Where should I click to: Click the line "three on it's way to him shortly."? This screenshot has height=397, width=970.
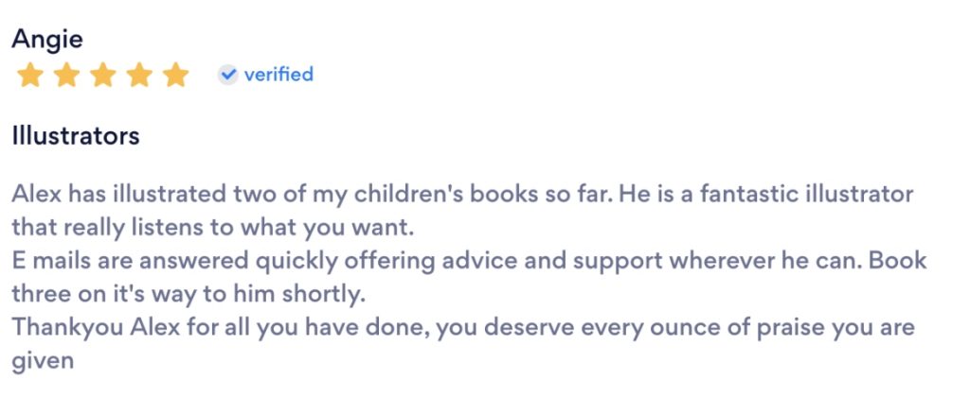click(188, 294)
